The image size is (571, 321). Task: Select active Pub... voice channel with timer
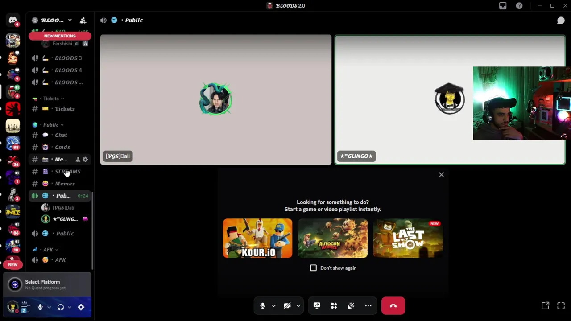[60, 196]
